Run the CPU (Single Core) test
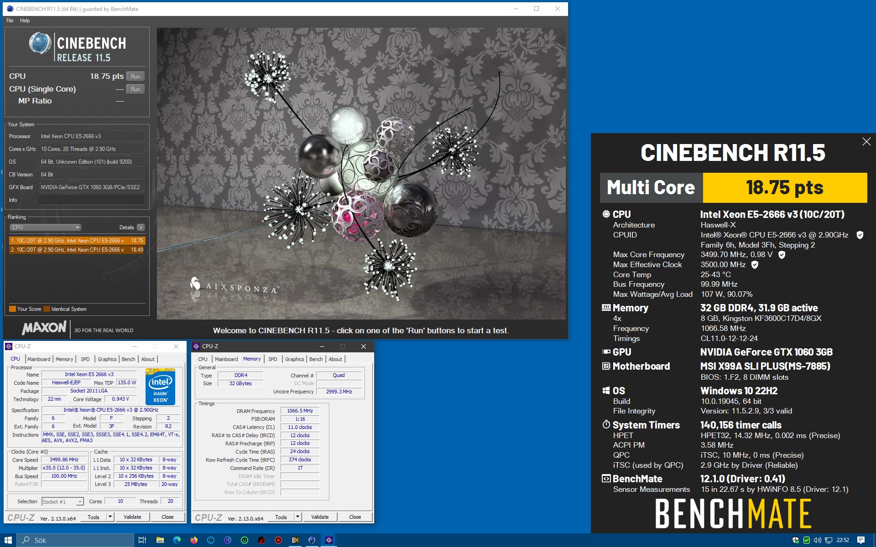 (136, 89)
